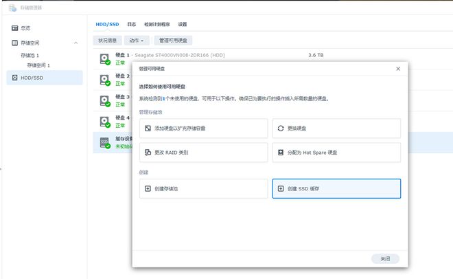Select 更改 RAID 类别 option
The image size is (453, 279).
pyautogui.click(x=203, y=152)
